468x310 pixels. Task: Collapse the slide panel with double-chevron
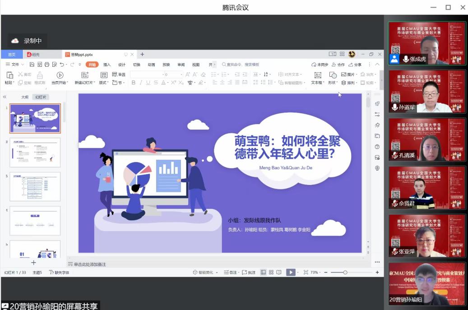5,97
